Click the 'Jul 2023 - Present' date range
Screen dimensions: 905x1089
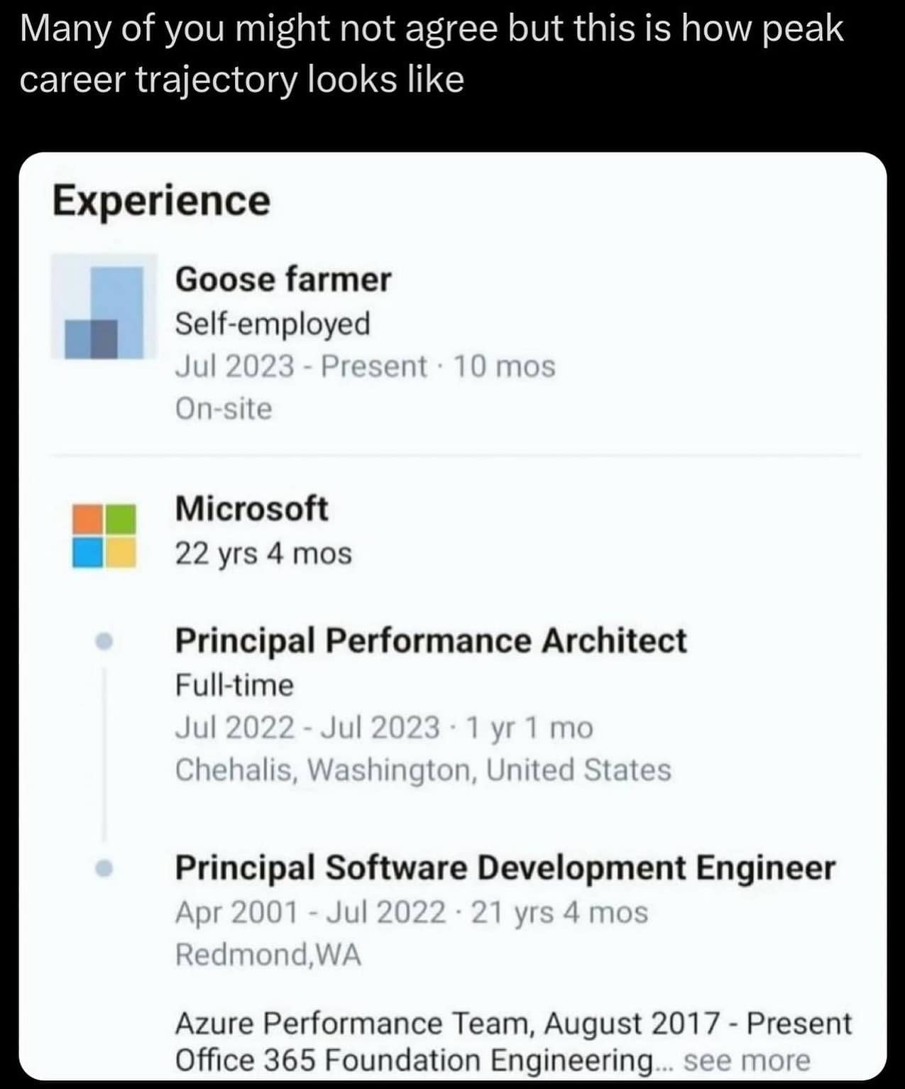tap(301, 366)
